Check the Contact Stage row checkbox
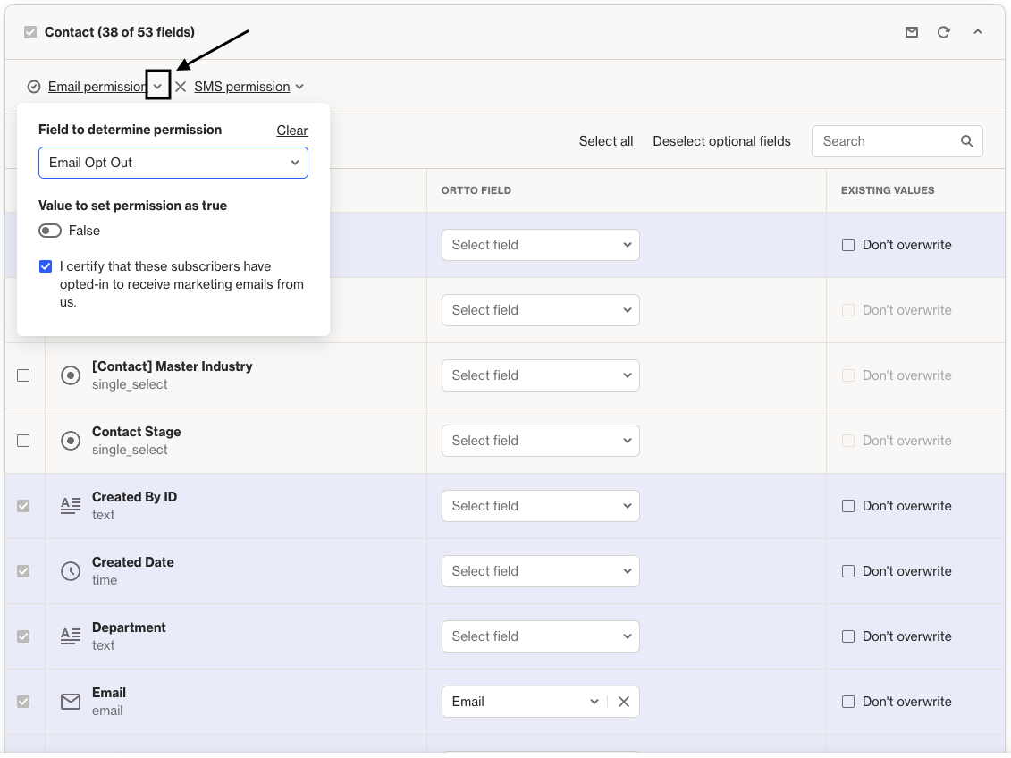Screen dimensions: 1011x758 [23, 441]
